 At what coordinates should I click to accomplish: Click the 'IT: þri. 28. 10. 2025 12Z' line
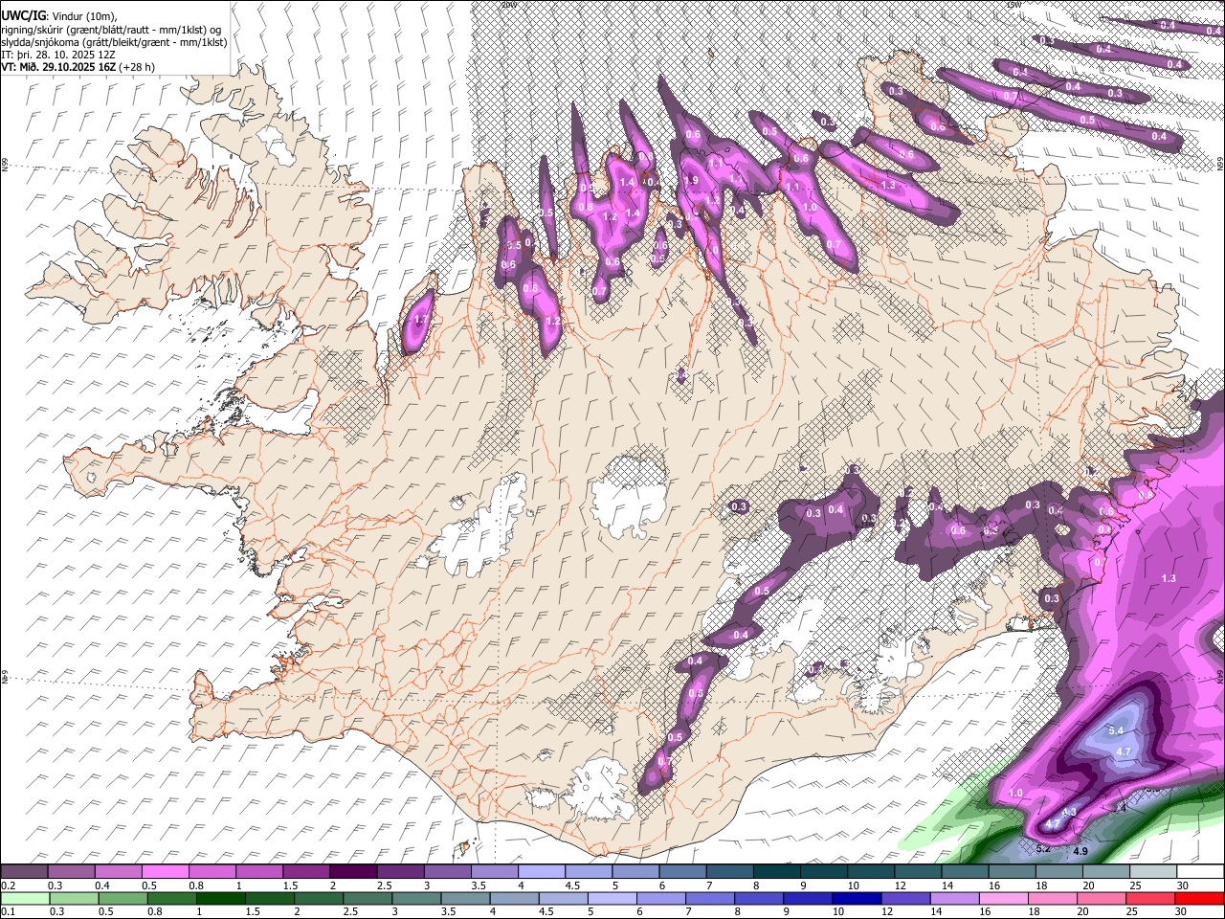tap(57, 55)
